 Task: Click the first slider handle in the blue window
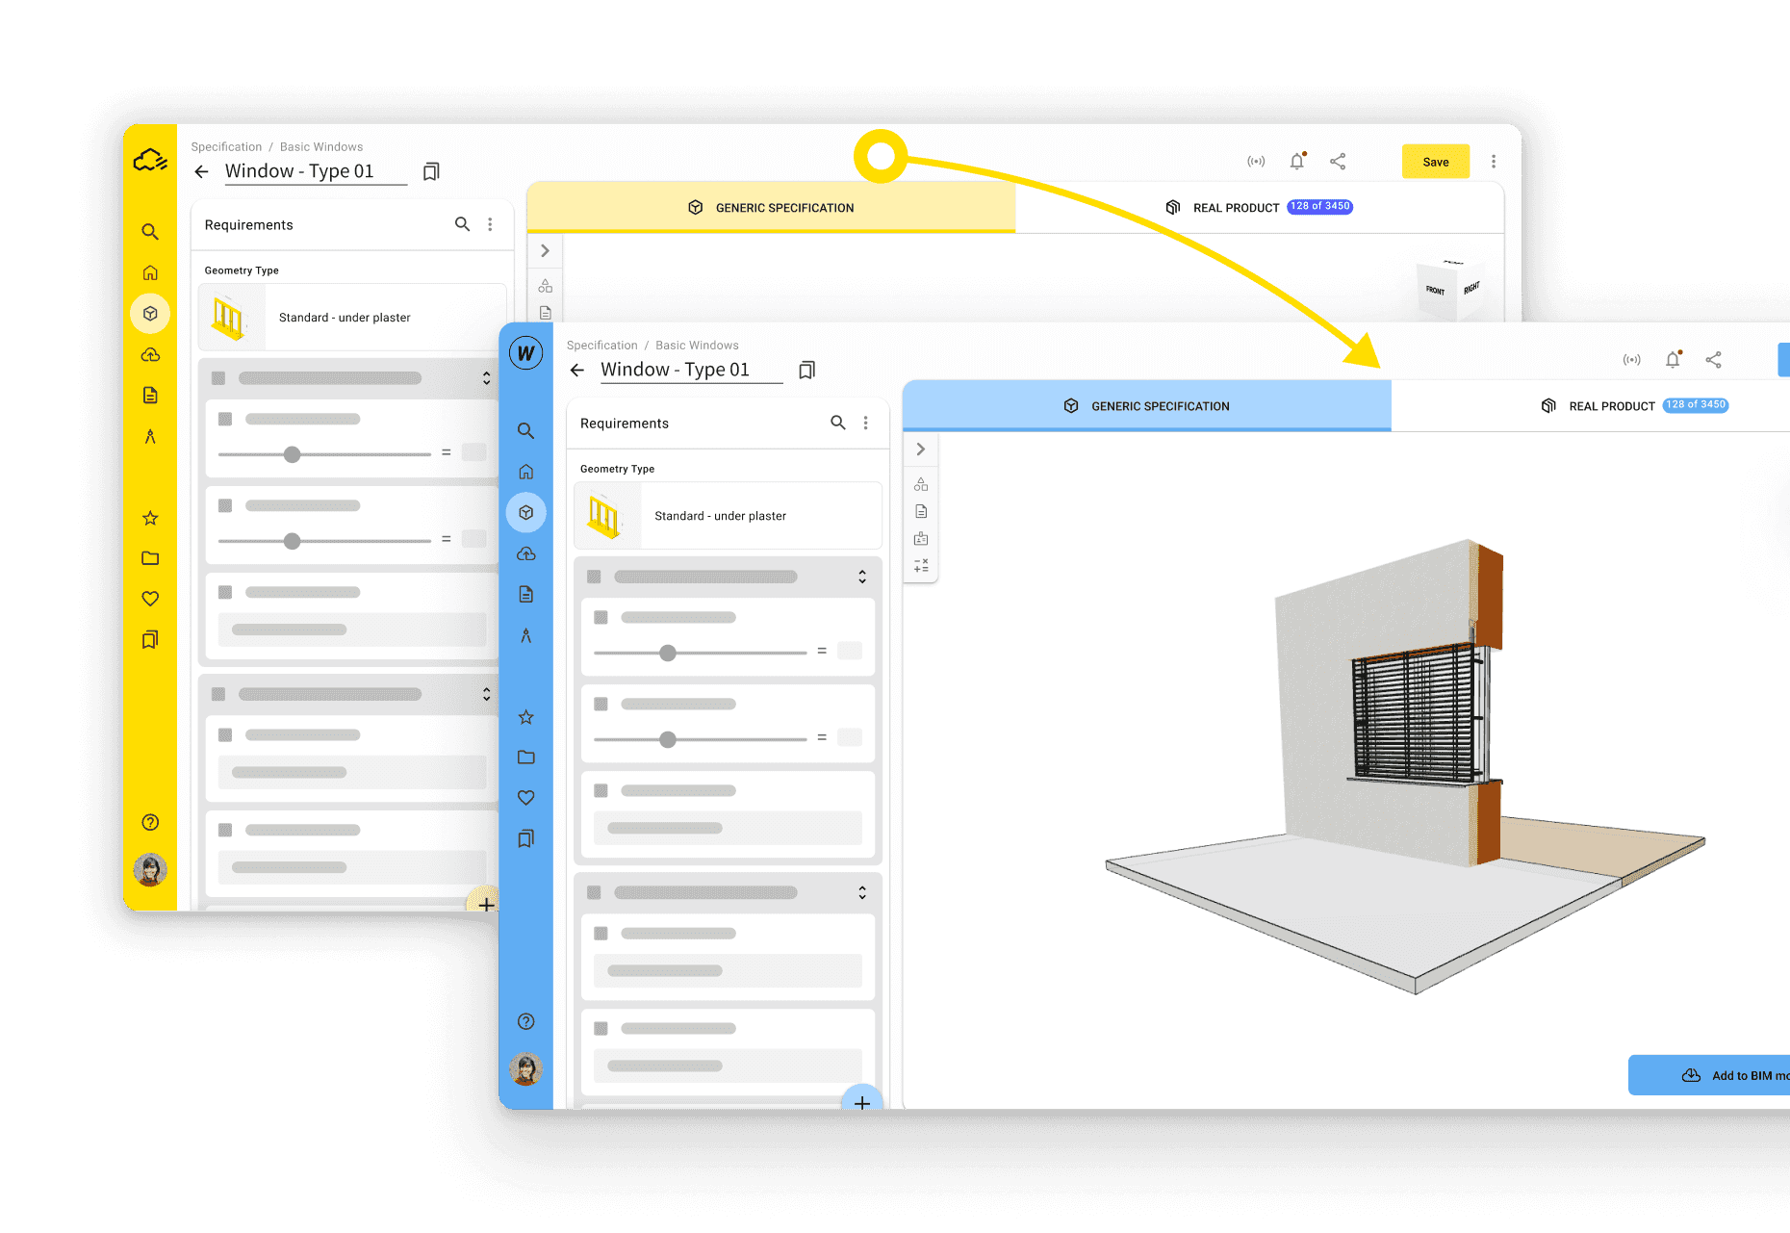[668, 653]
